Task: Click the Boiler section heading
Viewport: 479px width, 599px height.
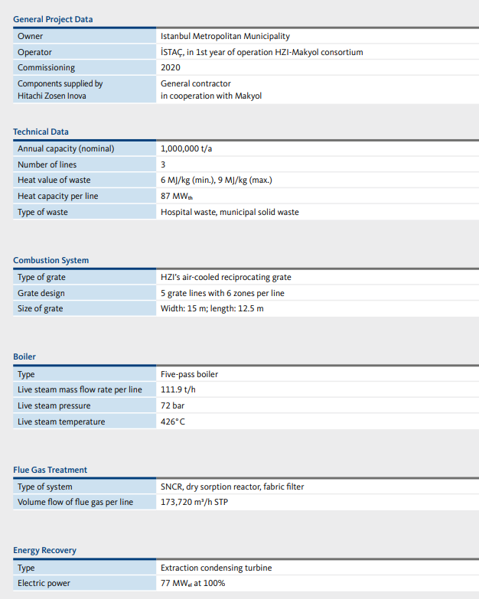Action: tap(24, 356)
